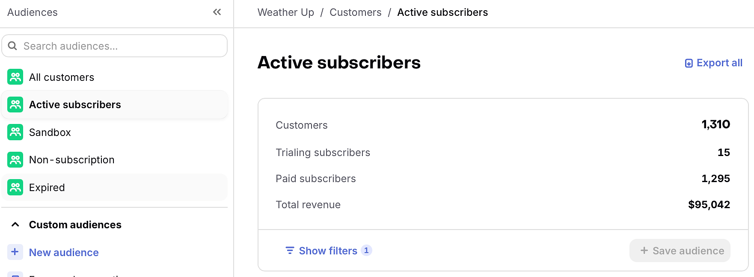Viewport: 754px width, 277px height.
Task: Click the Export all download icon
Action: 689,63
